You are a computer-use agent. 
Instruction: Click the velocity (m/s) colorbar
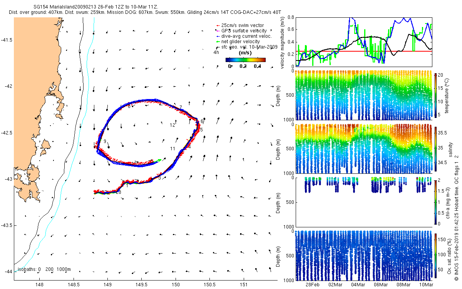click(245, 60)
